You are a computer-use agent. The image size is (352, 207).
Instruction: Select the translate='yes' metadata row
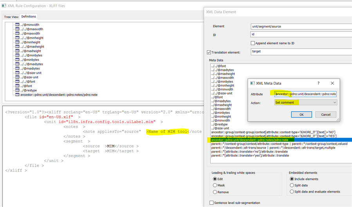(x=250, y=156)
